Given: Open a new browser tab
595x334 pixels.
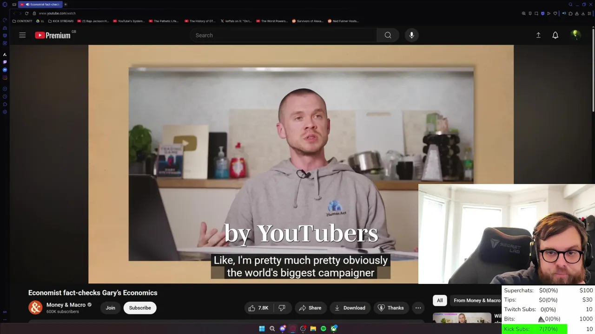Looking at the screenshot, I should pyautogui.click(x=66, y=4).
